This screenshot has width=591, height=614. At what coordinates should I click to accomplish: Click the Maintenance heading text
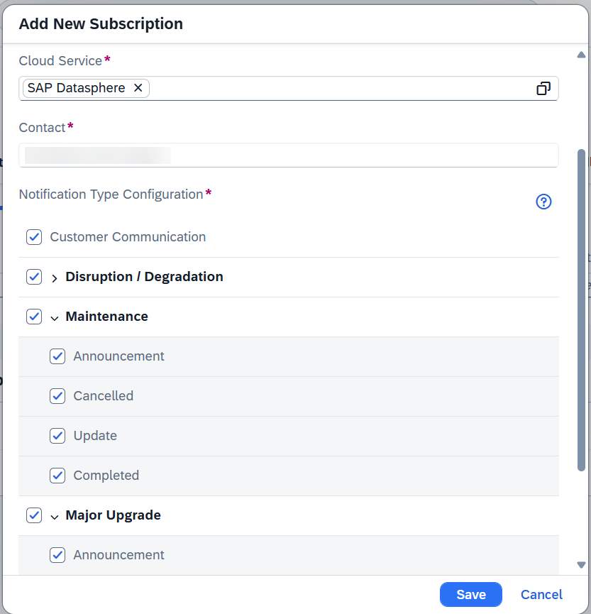pyautogui.click(x=107, y=317)
